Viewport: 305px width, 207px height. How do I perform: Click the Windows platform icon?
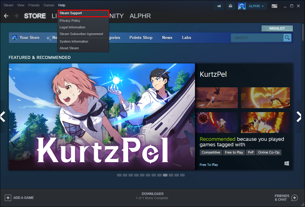point(287,163)
